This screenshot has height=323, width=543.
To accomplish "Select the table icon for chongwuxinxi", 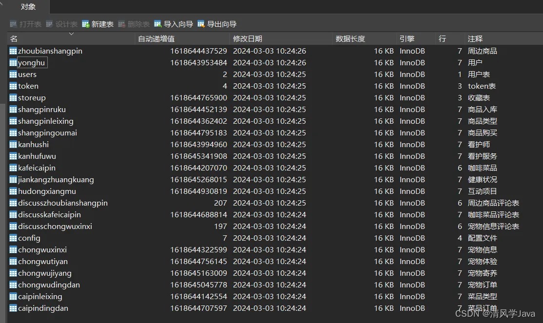I will pyautogui.click(x=13, y=249).
